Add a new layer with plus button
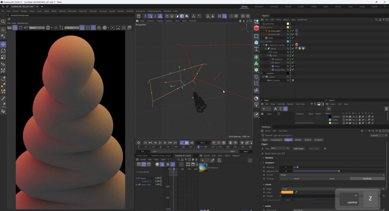The width and height of the screenshot is (389, 211). pos(329,109)
